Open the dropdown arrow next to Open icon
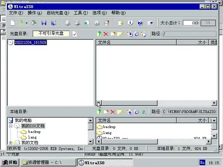 (26, 23)
